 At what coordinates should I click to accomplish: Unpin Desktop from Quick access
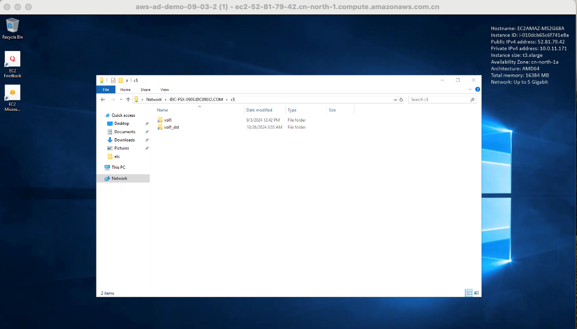(146, 123)
